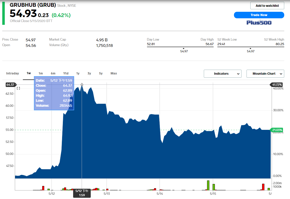Image resolution: width=290 pixels, height=199 pixels.
Task: Click the Prev. Close label
Action: [10, 39]
